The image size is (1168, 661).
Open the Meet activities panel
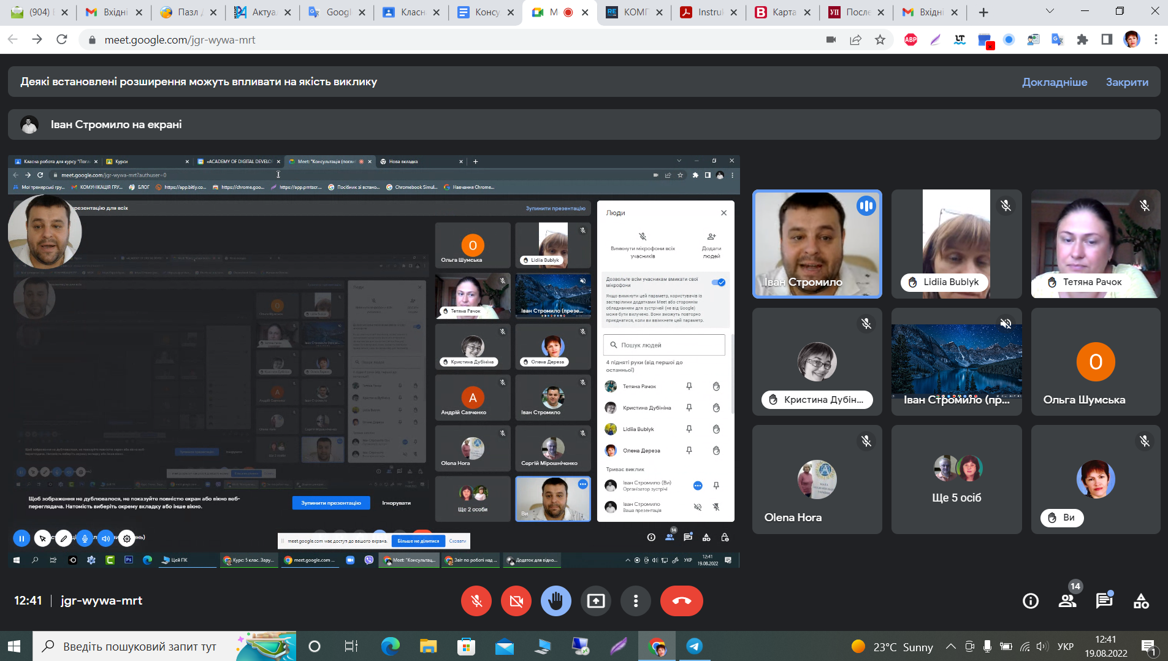tap(1141, 601)
